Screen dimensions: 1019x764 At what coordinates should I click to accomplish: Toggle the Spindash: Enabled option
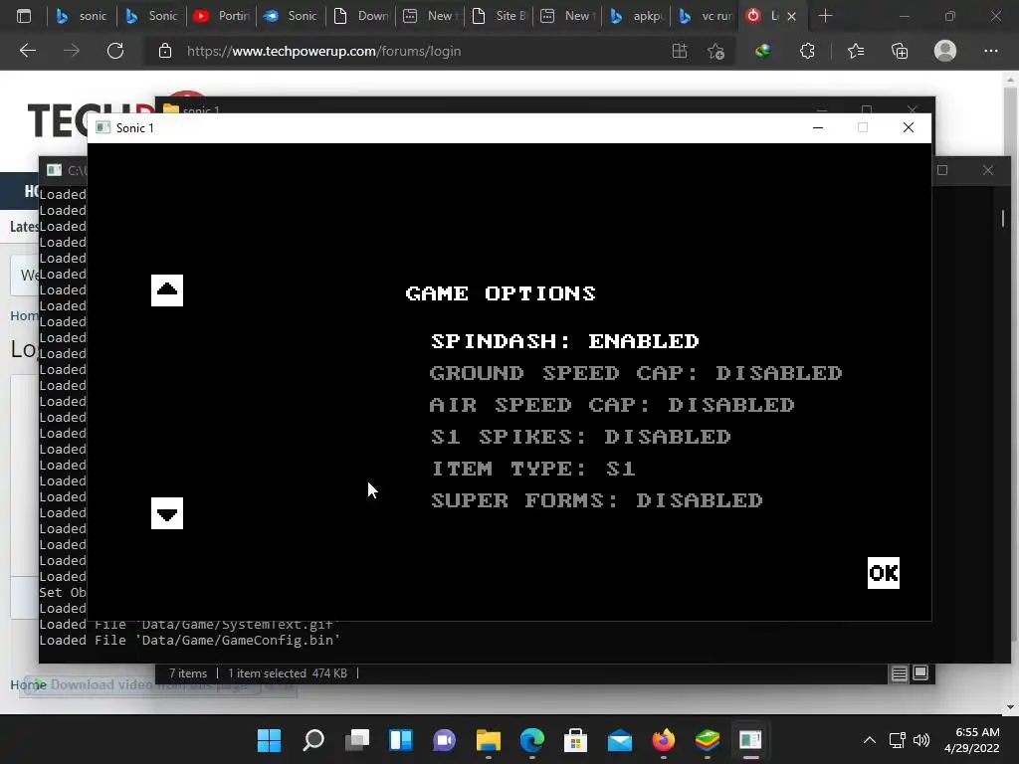pos(565,341)
